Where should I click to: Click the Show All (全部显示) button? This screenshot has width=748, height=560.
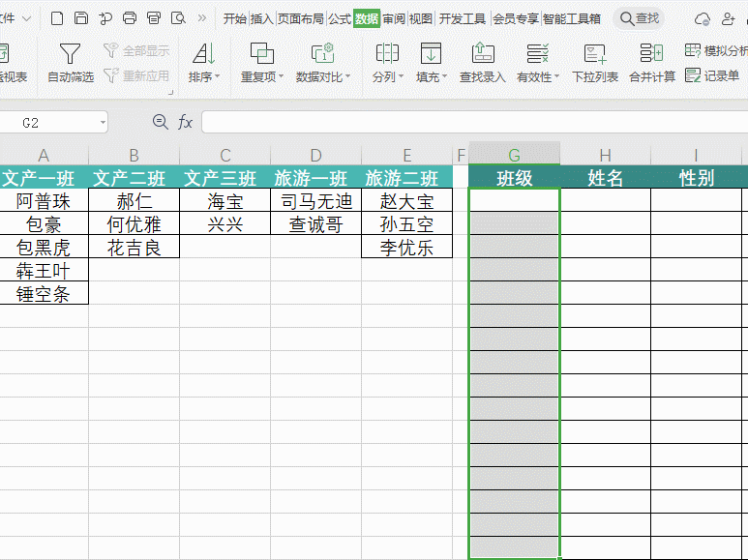(x=136, y=50)
